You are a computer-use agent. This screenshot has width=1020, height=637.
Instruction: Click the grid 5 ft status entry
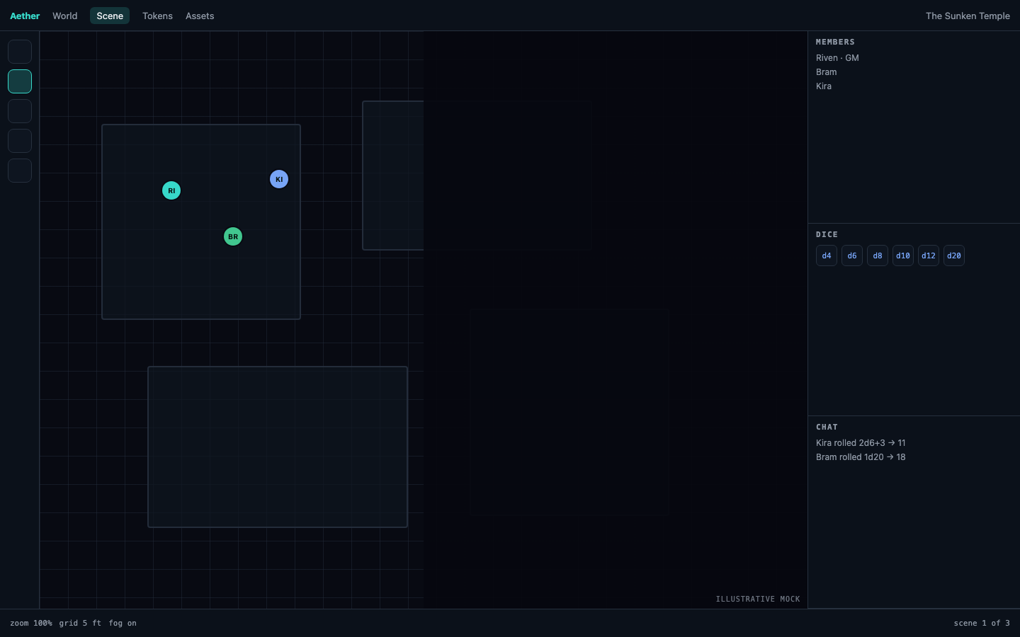pos(80,623)
